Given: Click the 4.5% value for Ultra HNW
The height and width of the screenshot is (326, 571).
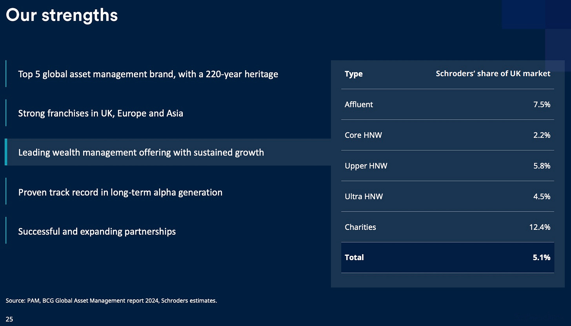Looking at the screenshot, I should [541, 196].
